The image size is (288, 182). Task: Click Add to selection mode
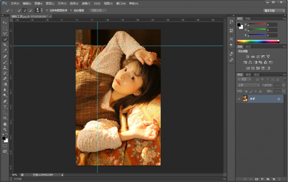click(24, 11)
